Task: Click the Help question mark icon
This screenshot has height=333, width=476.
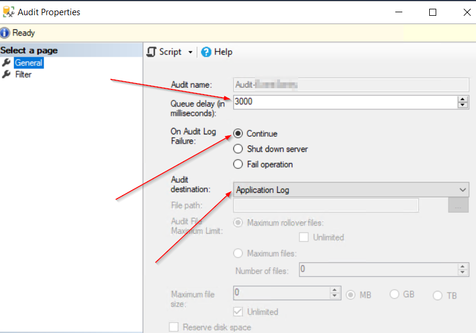Action: click(206, 52)
